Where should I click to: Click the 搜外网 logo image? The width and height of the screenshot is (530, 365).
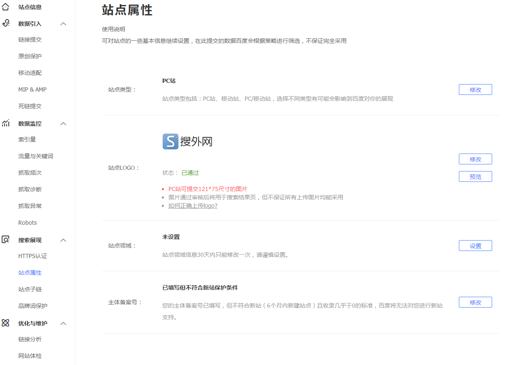[x=187, y=142]
